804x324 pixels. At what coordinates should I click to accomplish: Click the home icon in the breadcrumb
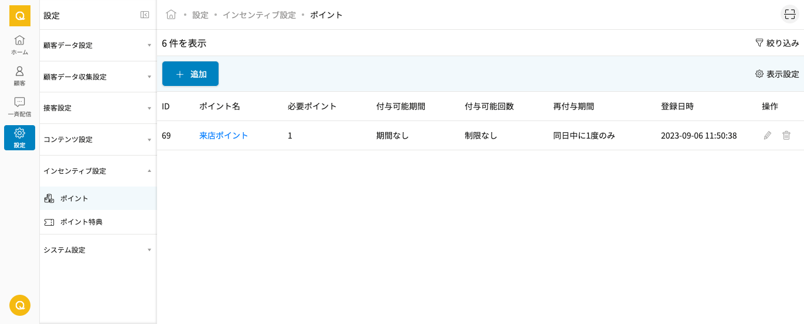pos(171,15)
